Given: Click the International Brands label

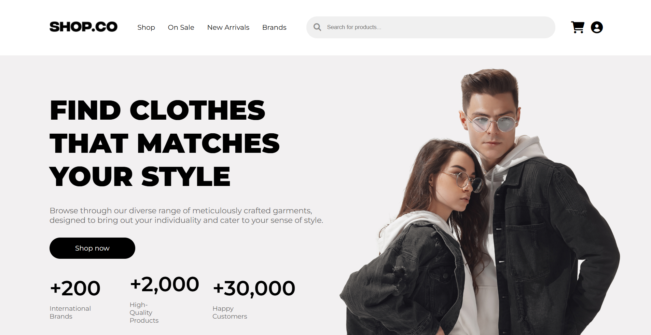Looking at the screenshot, I should 70,312.
